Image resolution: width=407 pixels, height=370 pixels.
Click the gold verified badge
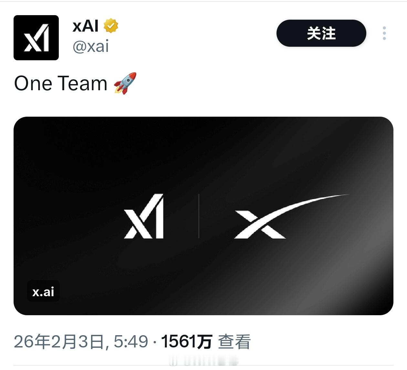point(111,26)
